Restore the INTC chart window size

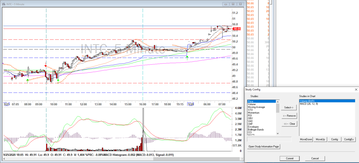(233, 4)
